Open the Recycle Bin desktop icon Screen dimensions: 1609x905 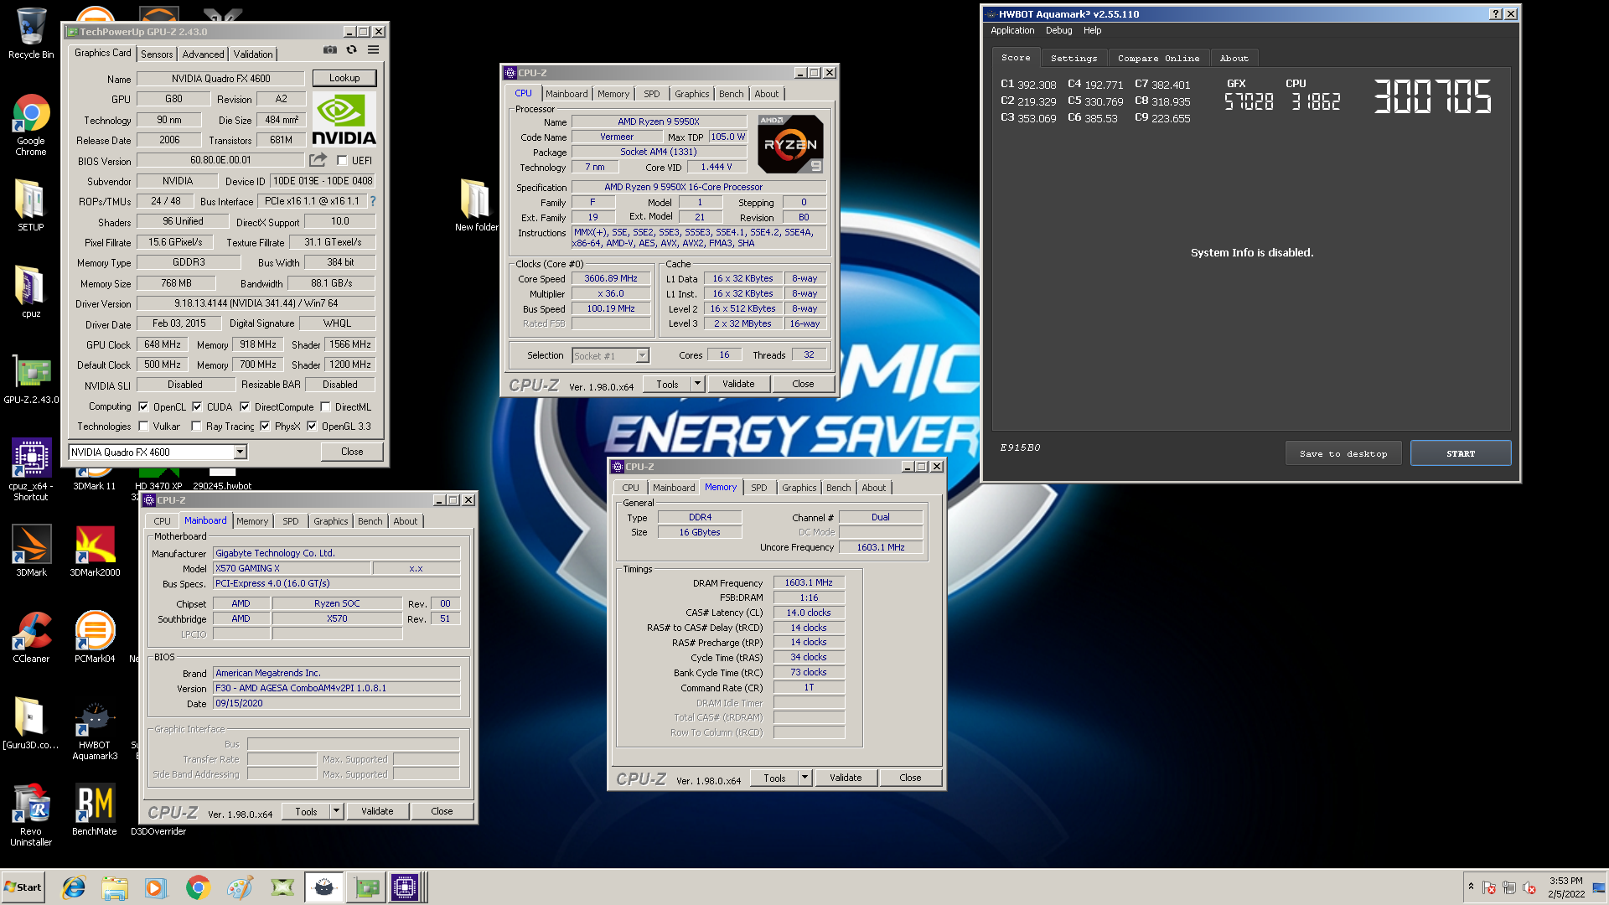[31, 34]
